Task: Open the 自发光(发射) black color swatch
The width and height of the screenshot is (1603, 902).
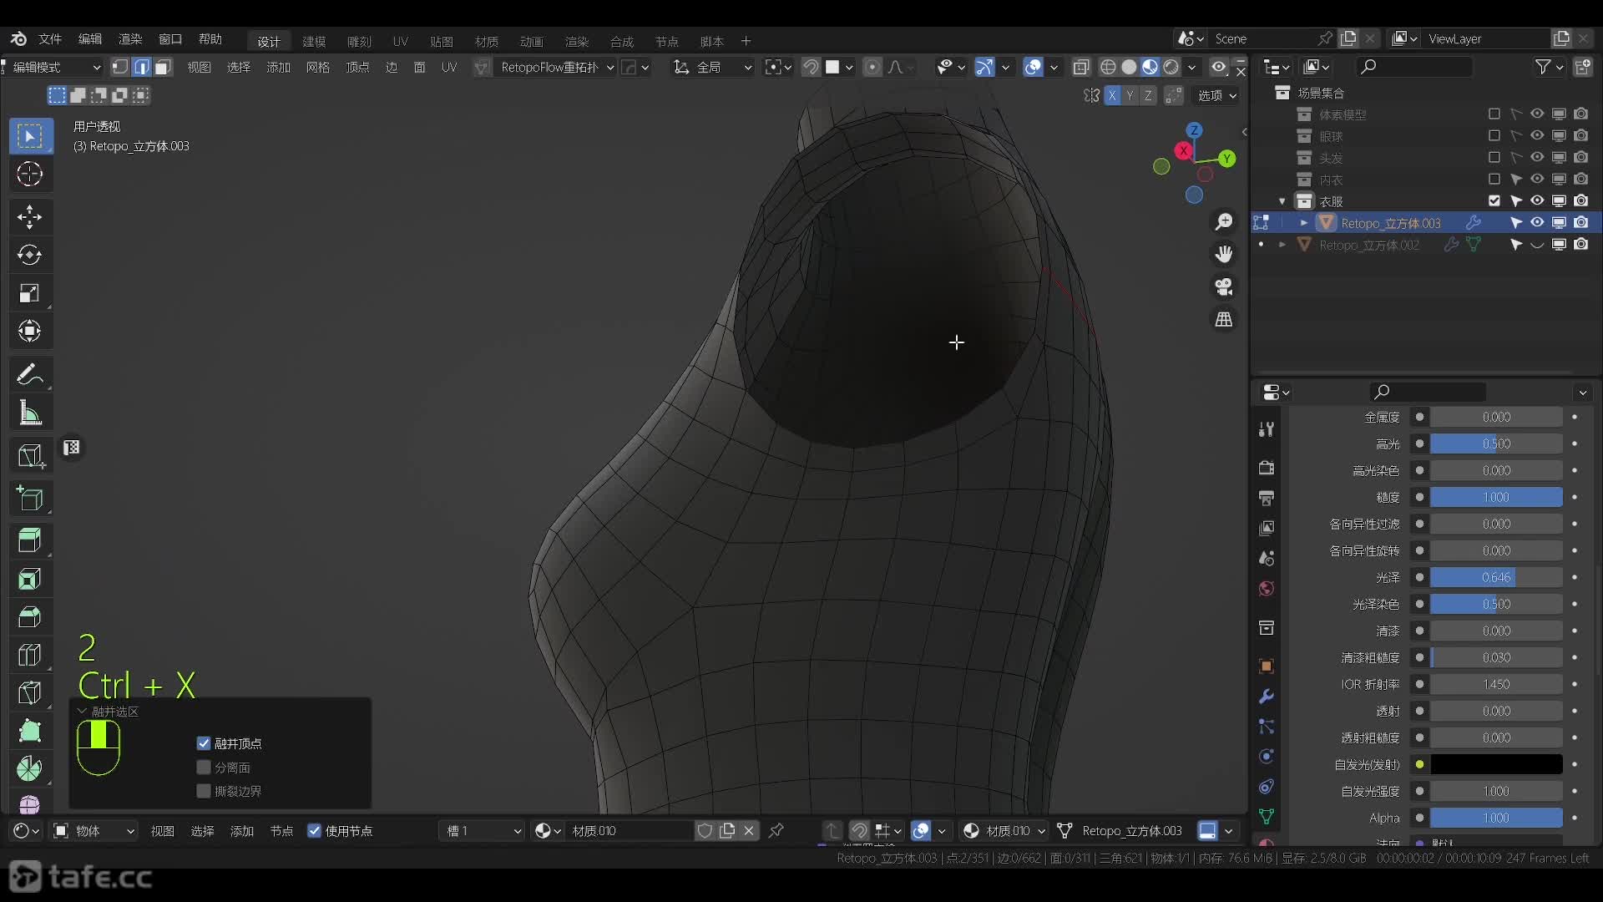Action: point(1496,764)
